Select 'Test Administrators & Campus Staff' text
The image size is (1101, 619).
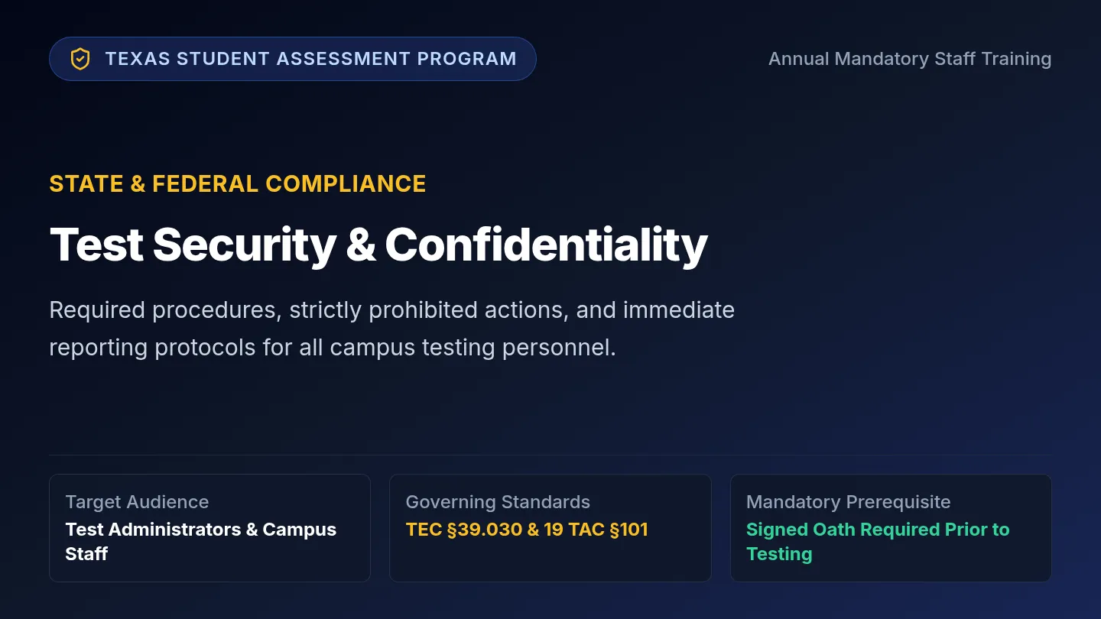200,542
